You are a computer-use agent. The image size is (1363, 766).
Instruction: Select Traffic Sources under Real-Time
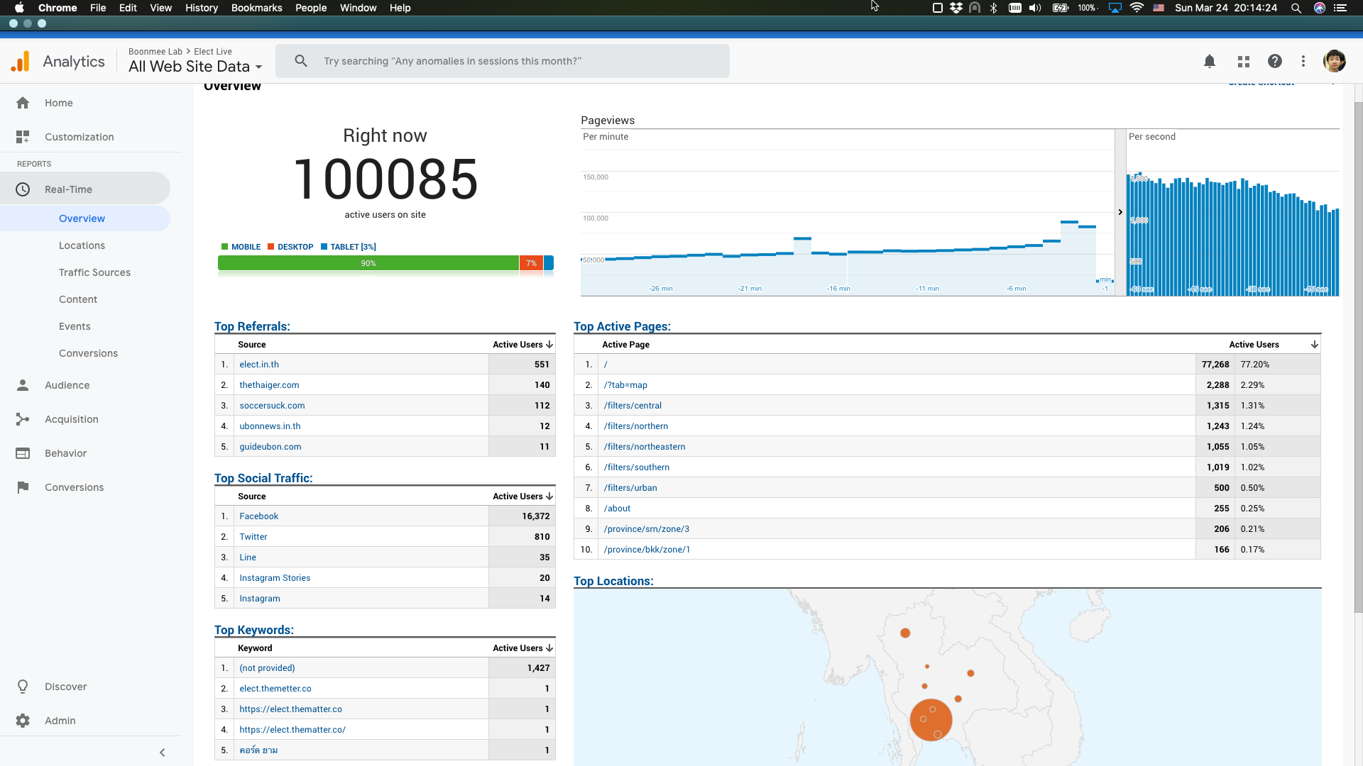click(94, 272)
